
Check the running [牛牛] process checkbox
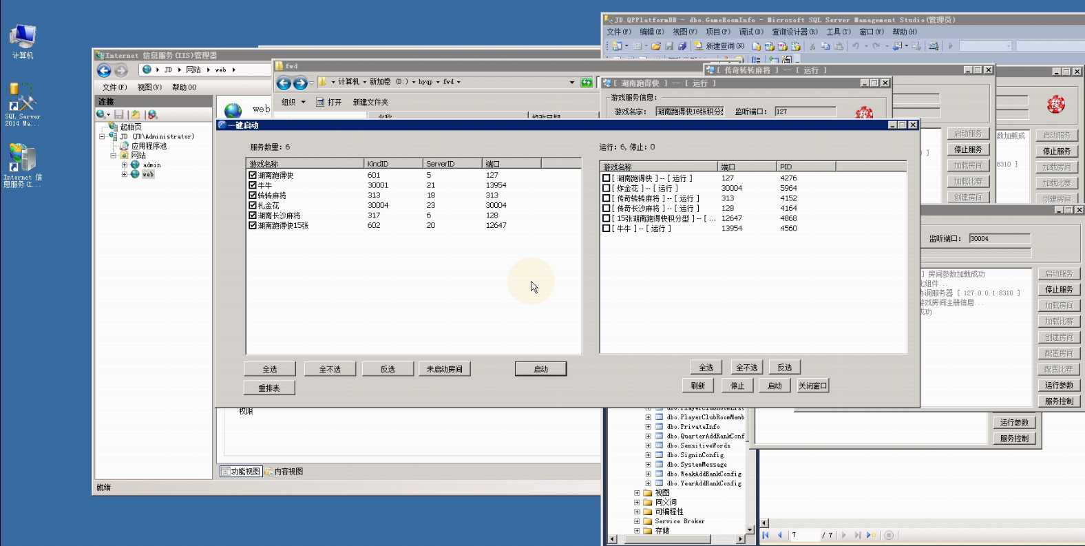coord(607,228)
